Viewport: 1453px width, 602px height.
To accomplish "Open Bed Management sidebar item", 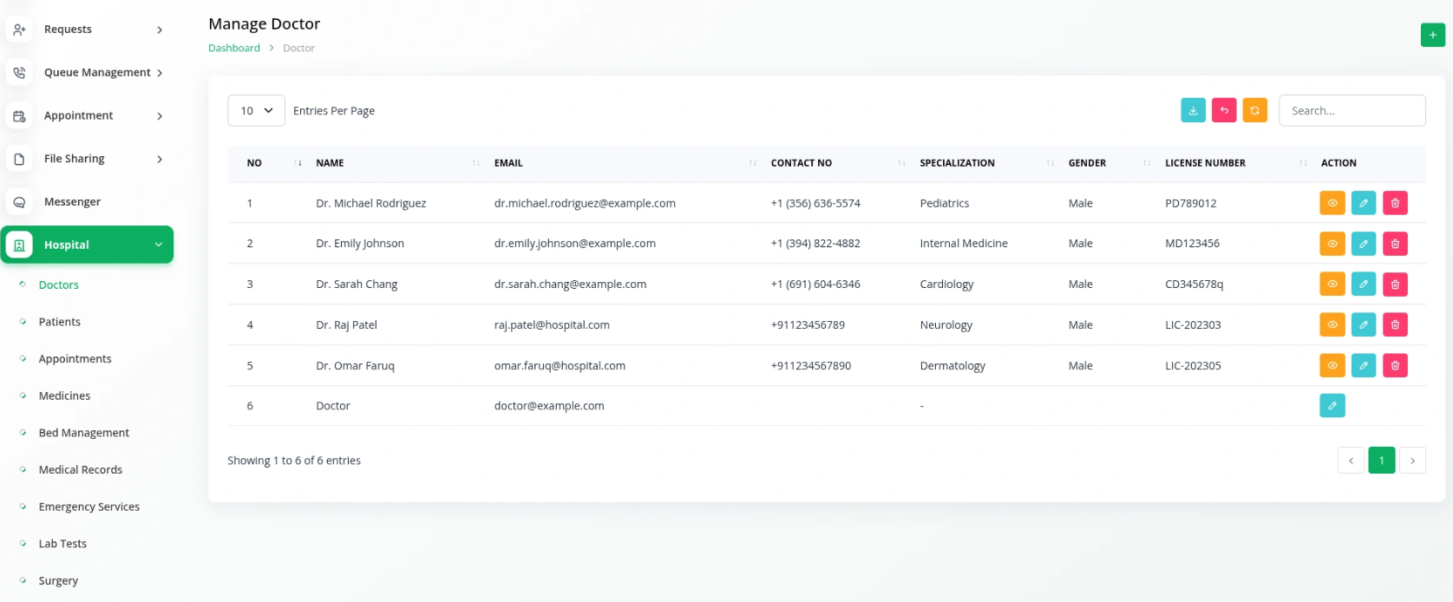I will coord(84,433).
